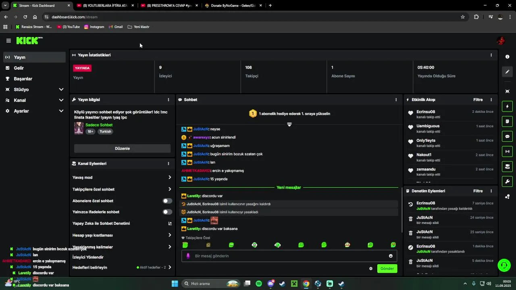
Task: Open Yasaklanmış kelimeler arrow
Action: click(x=170, y=247)
